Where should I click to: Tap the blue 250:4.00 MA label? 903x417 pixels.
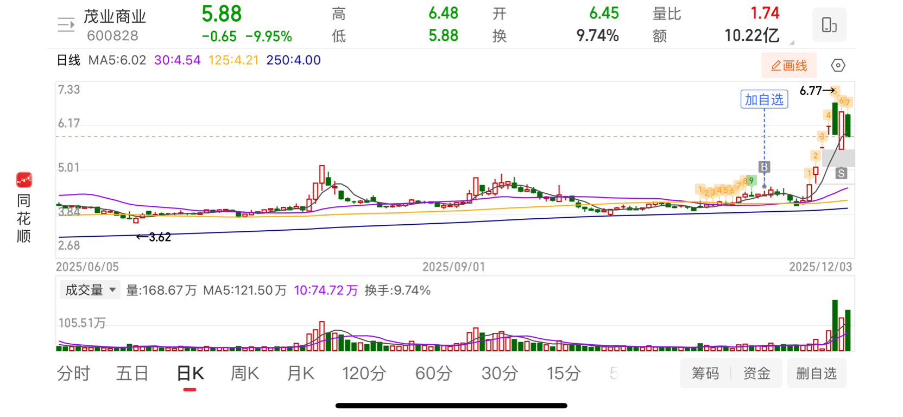click(x=293, y=60)
